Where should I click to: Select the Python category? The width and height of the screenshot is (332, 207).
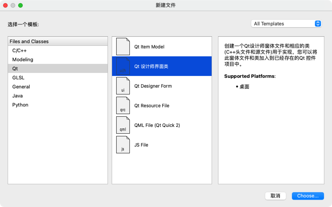[58, 105]
